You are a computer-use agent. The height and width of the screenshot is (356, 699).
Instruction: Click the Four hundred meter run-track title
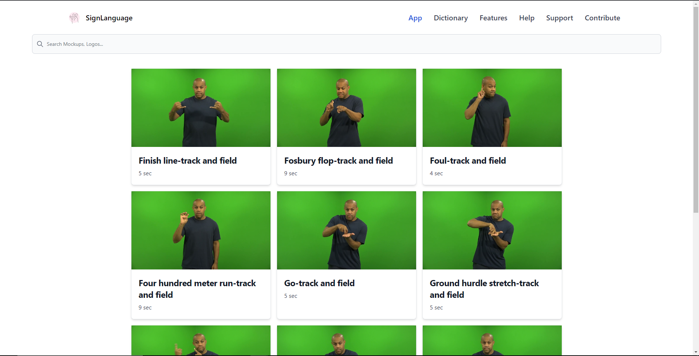point(197,289)
